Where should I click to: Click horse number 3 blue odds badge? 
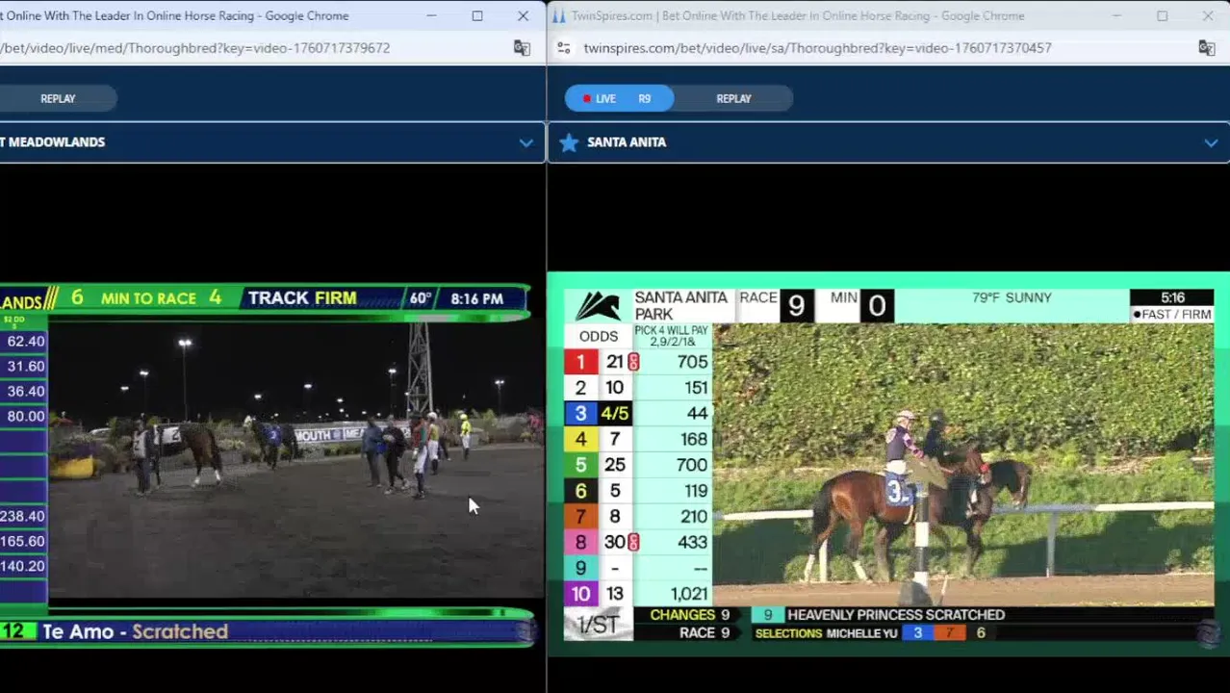click(x=580, y=413)
